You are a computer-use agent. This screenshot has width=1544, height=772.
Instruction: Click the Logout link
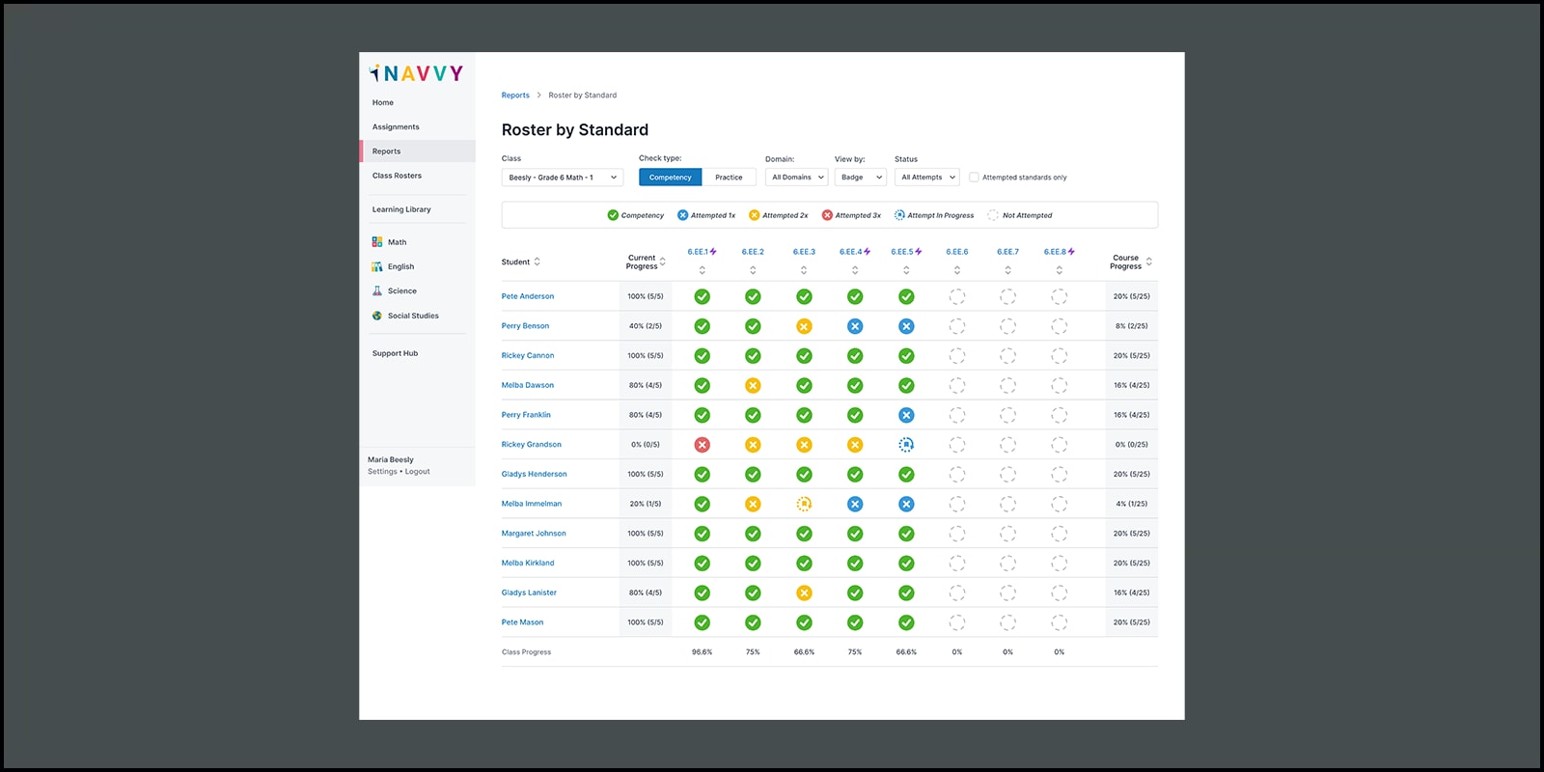click(418, 472)
